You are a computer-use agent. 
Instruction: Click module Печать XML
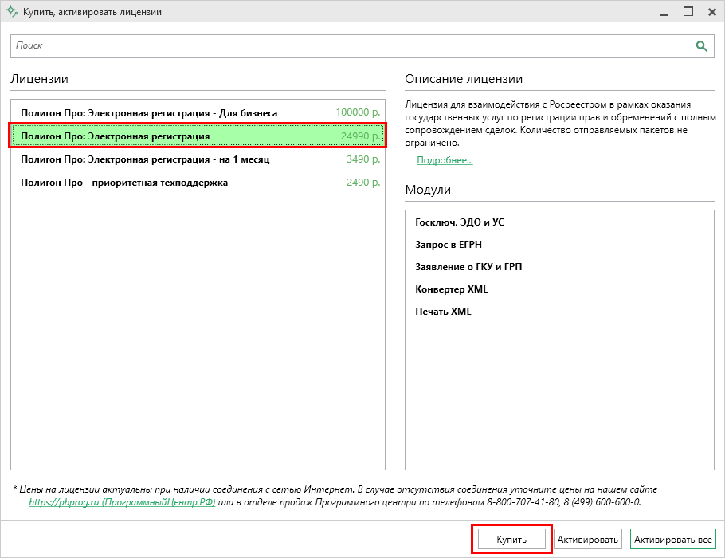(443, 312)
